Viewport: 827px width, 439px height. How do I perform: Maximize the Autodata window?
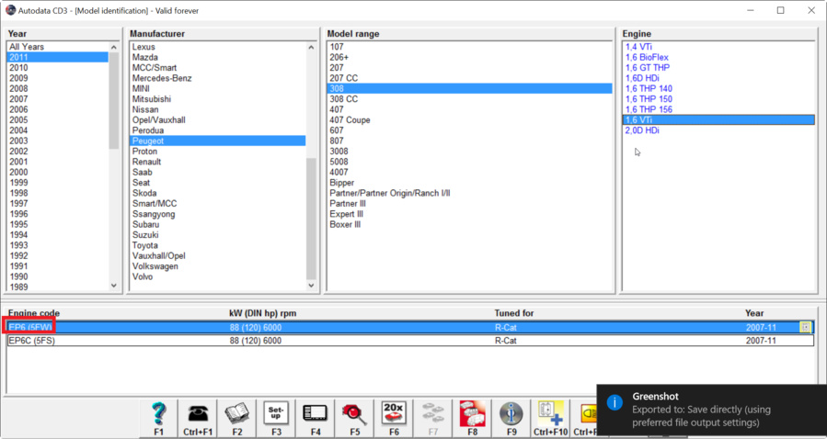click(x=781, y=10)
